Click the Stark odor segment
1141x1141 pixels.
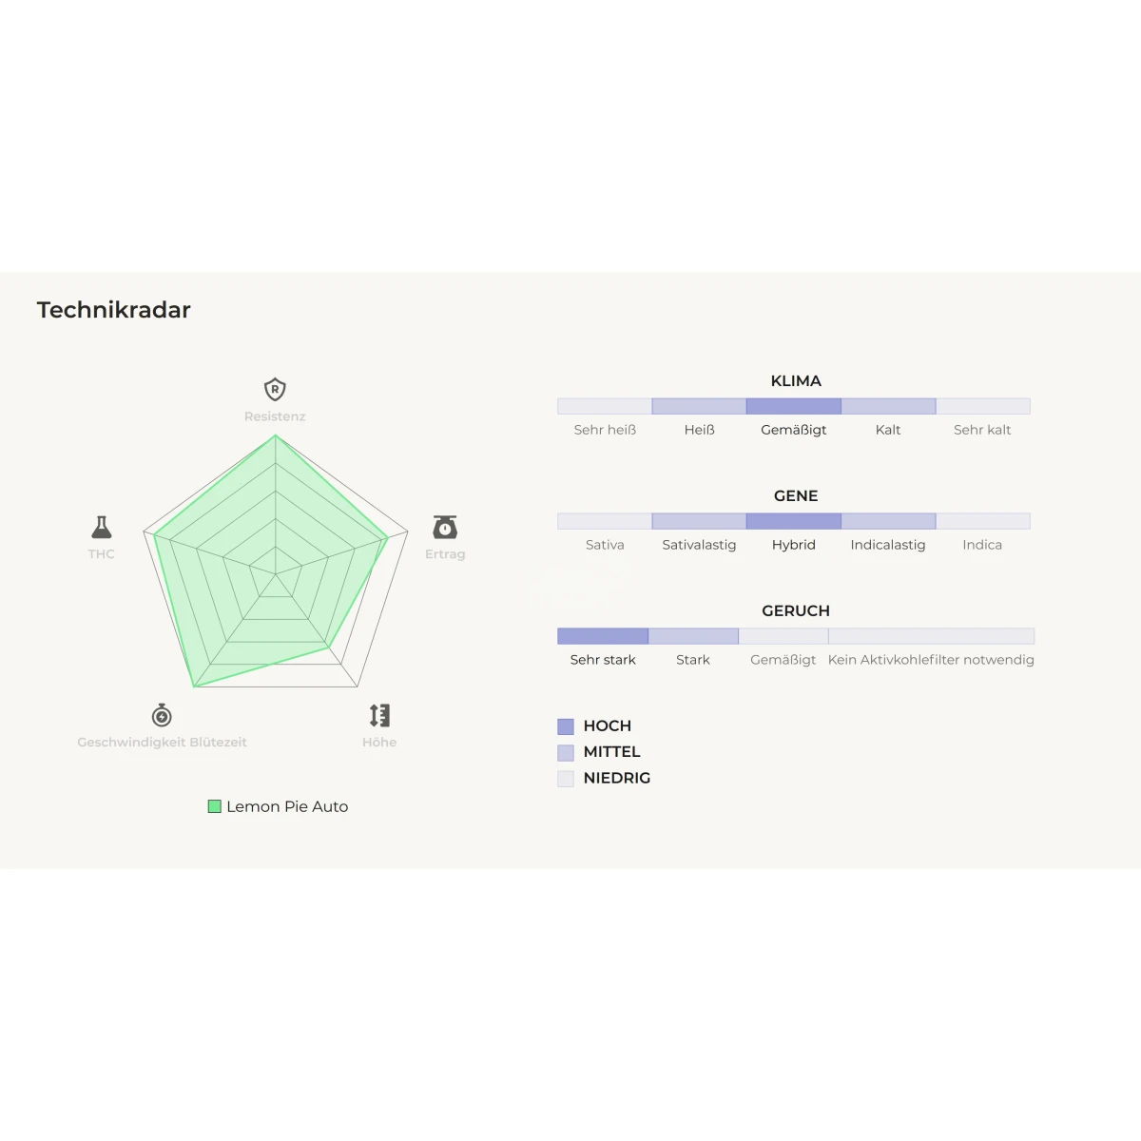pyautogui.click(x=693, y=636)
